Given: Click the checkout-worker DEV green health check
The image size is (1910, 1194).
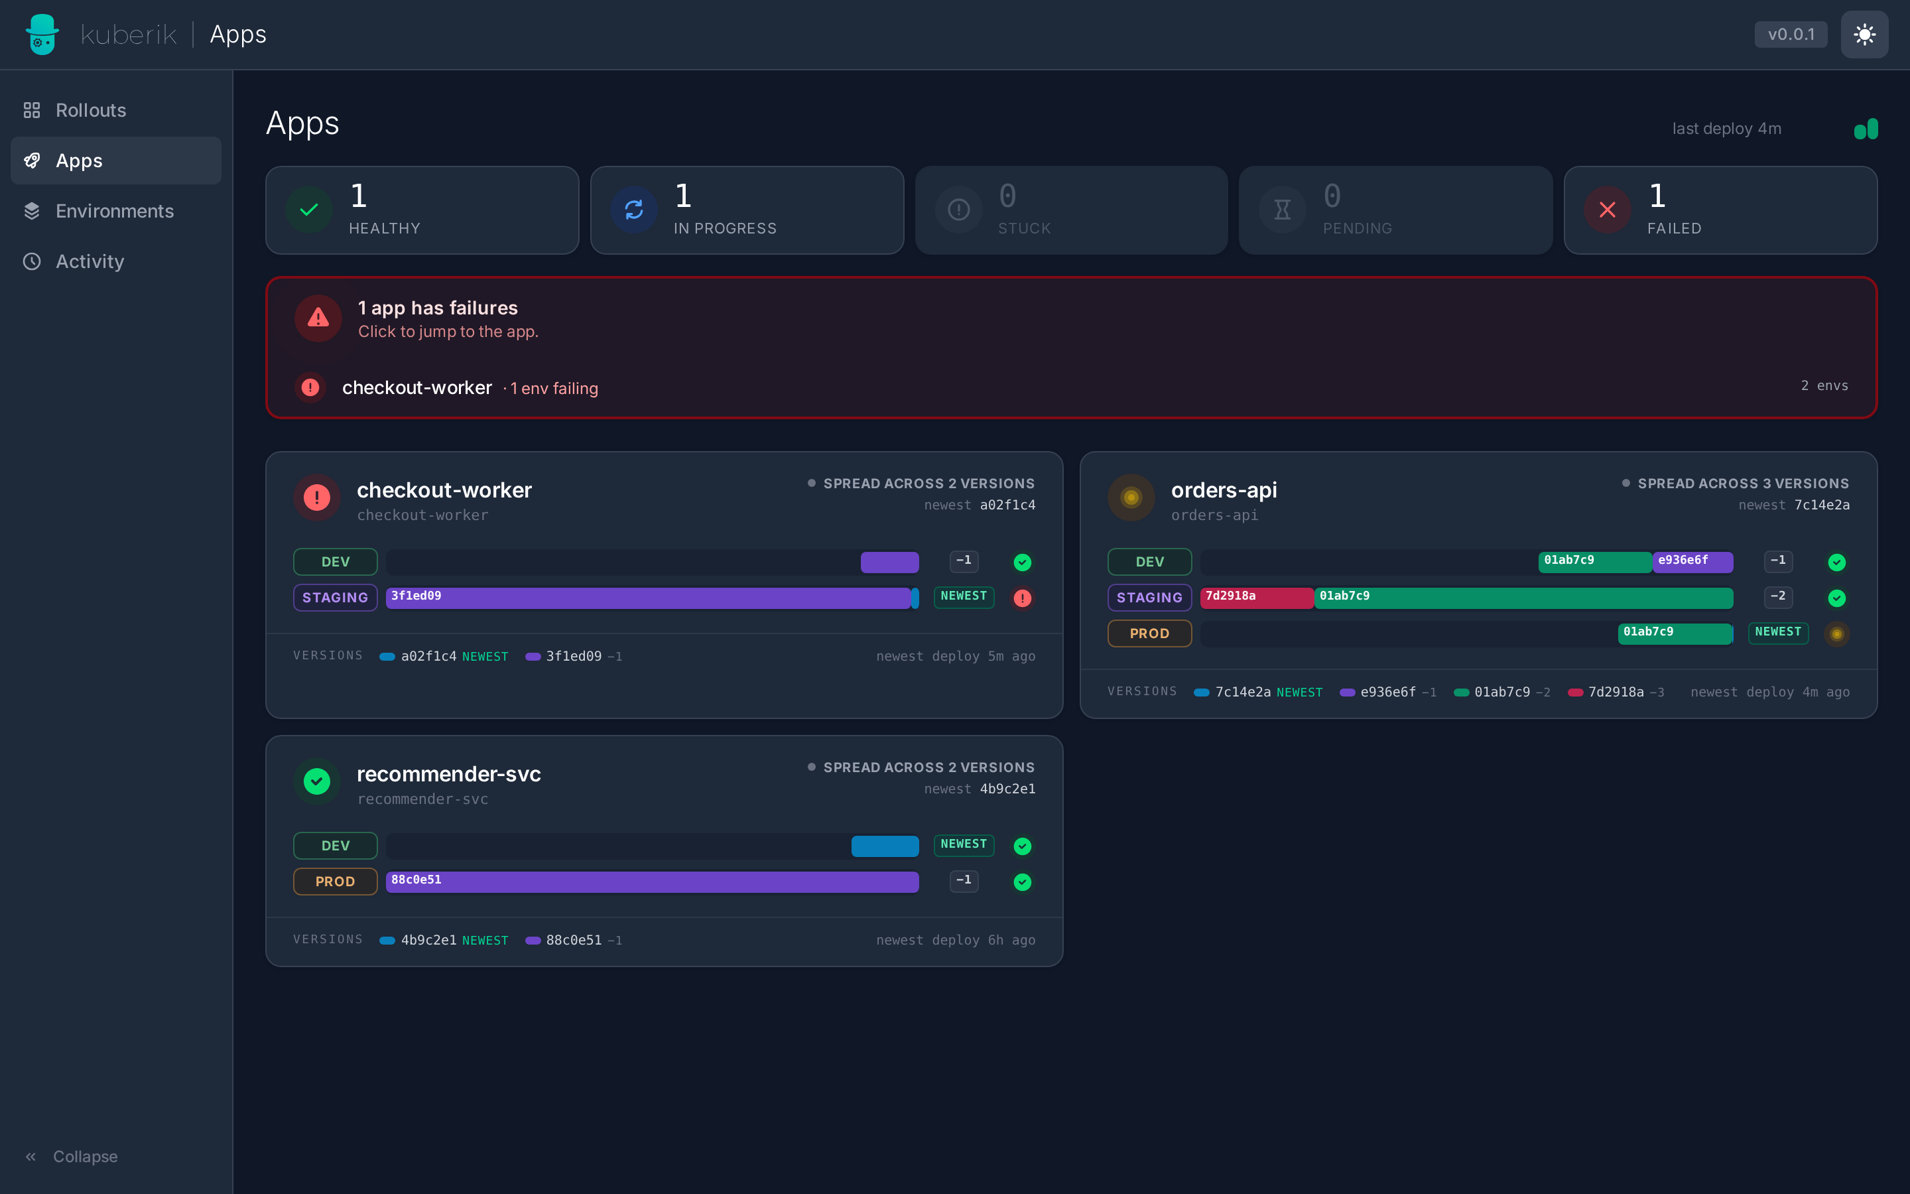Looking at the screenshot, I should [x=1022, y=563].
